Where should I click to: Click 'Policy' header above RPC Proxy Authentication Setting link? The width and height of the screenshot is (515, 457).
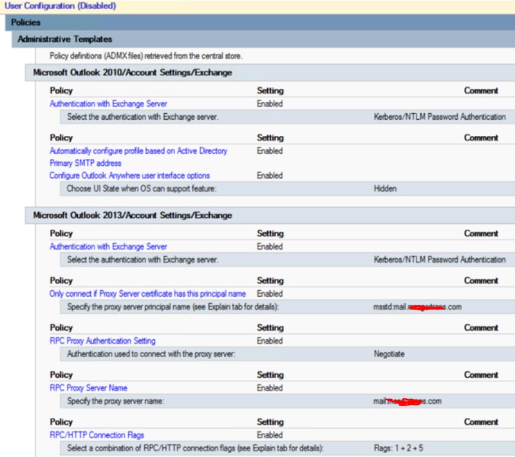[61, 328]
